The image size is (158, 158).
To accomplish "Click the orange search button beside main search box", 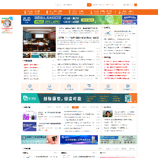I will pyautogui.click(x=89, y=5).
